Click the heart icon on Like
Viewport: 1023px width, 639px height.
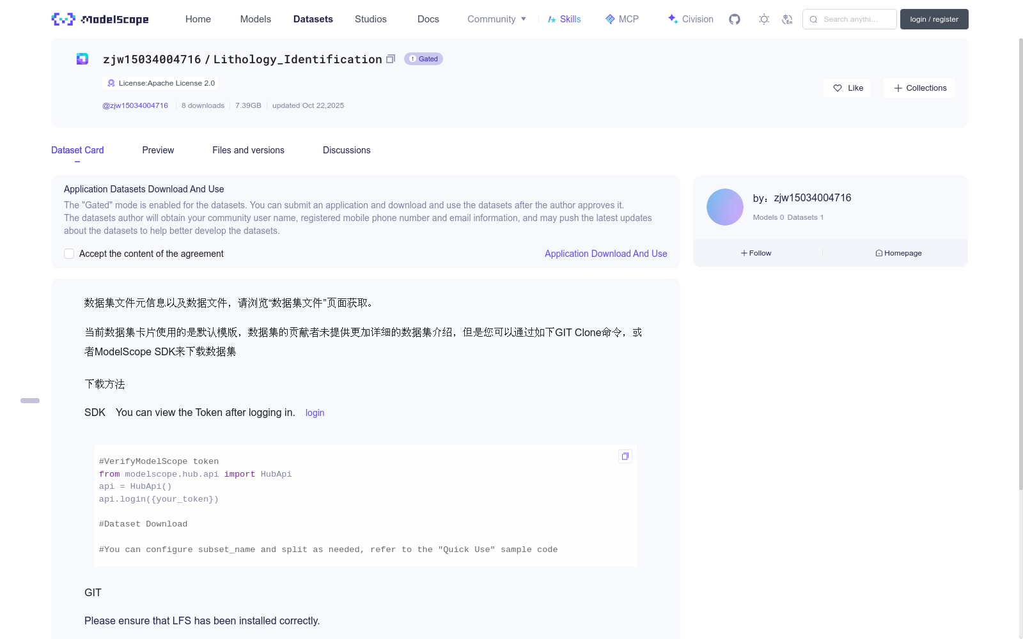click(838, 88)
